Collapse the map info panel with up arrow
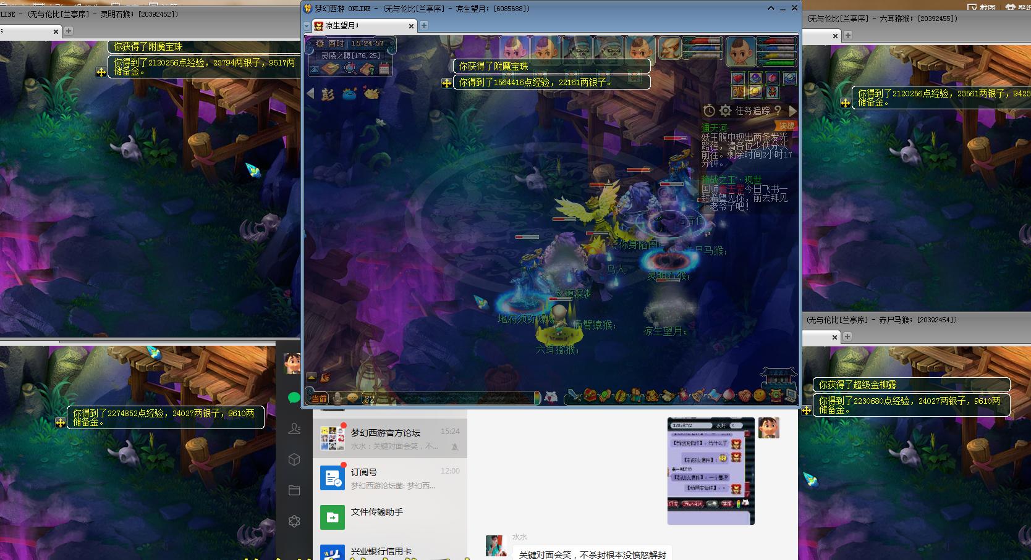The height and width of the screenshot is (560, 1031). (x=315, y=70)
